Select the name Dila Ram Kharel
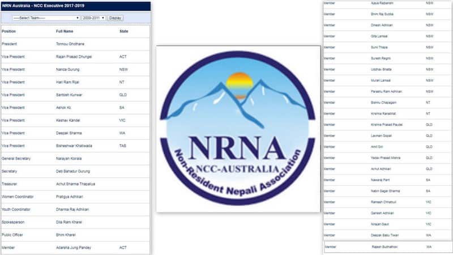Viewport: 453px width, 255px height. tap(69, 222)
